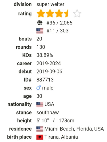Select the super welter division text
The height and width of the screenshot is (142, 107).
tap(50, 5)
